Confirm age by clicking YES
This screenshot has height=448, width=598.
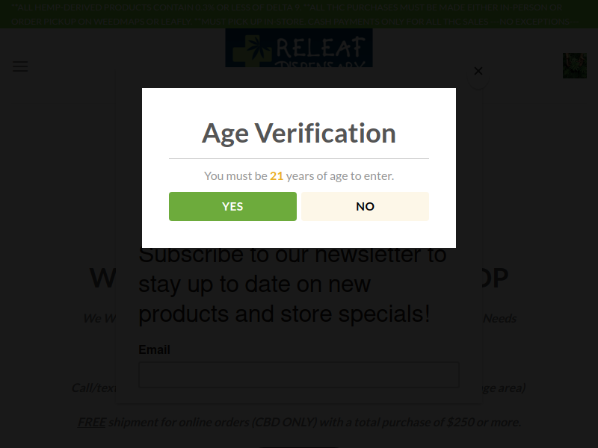232,206
